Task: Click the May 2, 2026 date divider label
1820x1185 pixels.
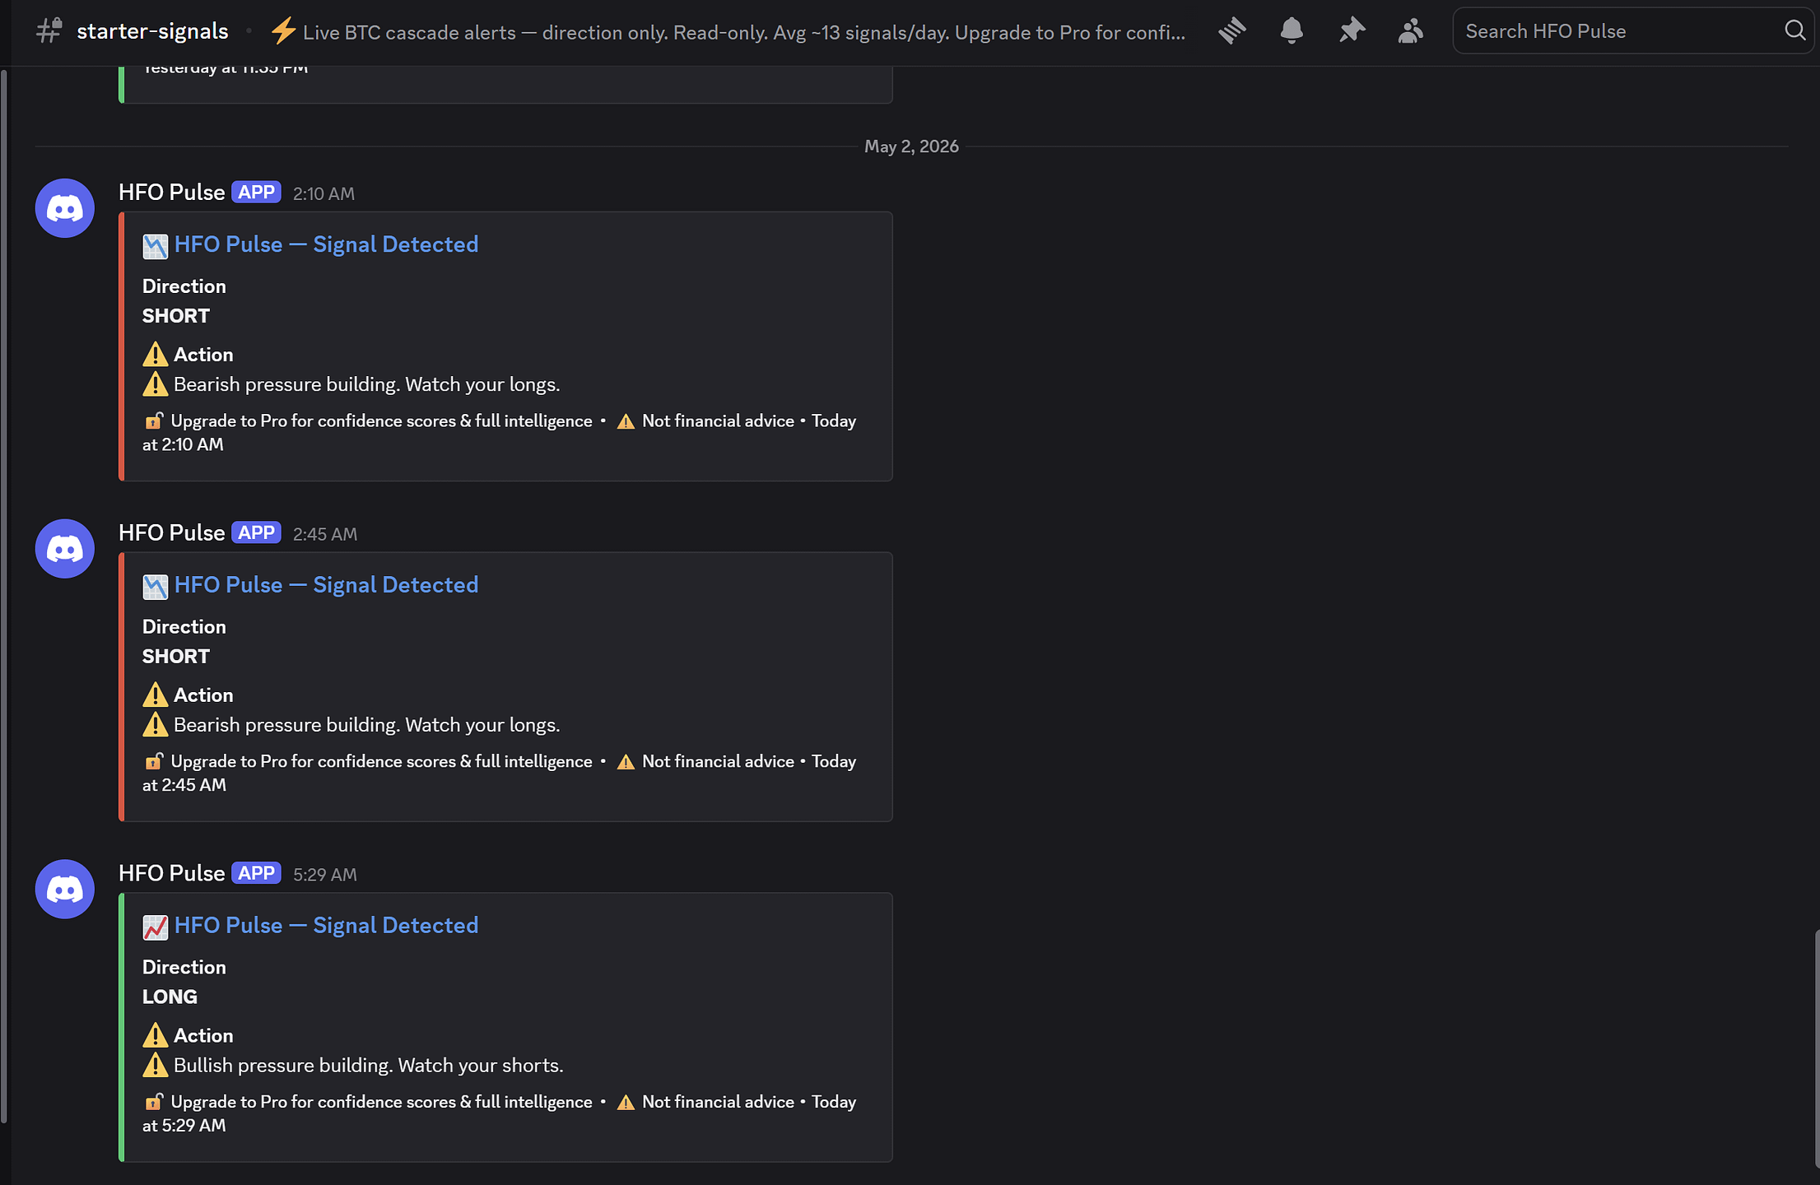Action: [x=911, y=146]
